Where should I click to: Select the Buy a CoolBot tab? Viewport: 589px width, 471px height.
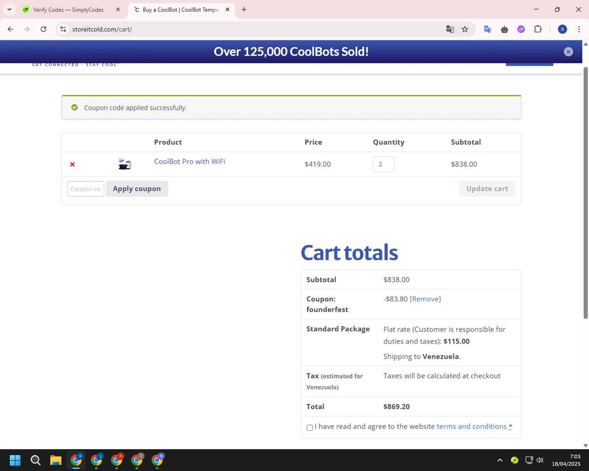pos(181,9)
